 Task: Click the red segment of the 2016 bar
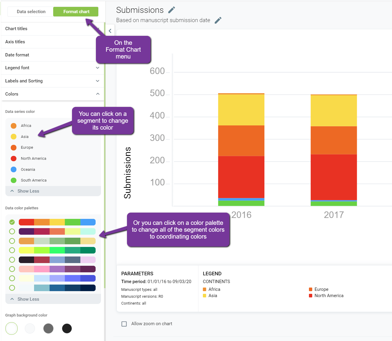click(x=241, y=177)
